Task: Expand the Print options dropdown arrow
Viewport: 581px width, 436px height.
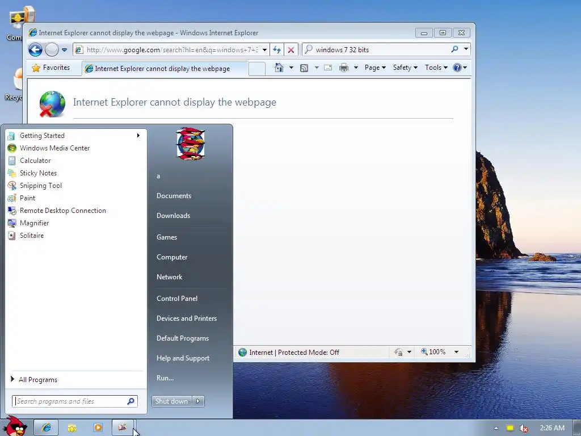Action: 356,68
